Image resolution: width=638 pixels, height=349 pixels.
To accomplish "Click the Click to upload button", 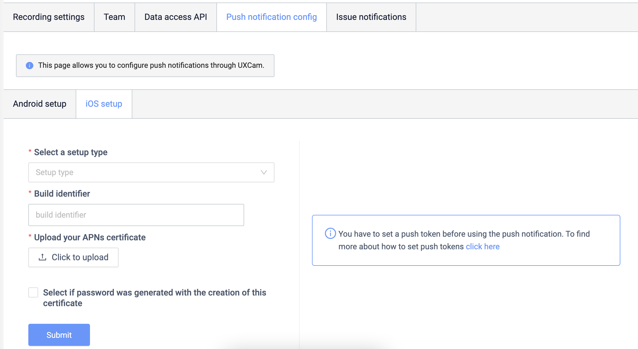I will (73, 257).
